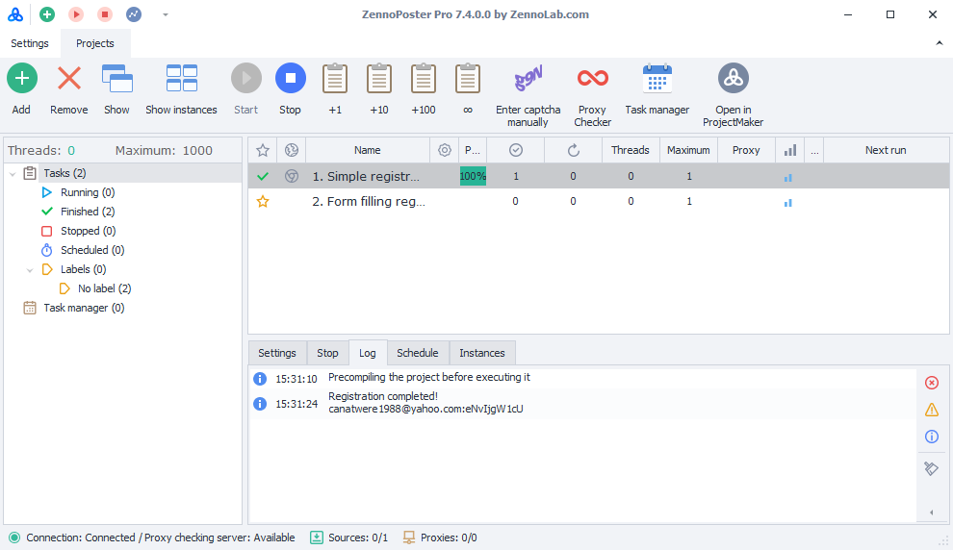Click Enter captcha manually icon
The width and height of the screenshot is (953, 550).
(528, 79)
